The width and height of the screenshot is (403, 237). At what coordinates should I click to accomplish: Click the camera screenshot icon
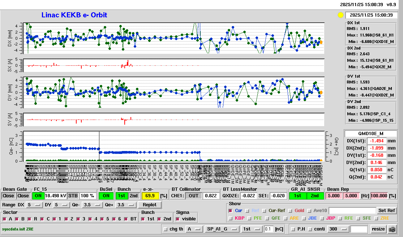point(392,229)
